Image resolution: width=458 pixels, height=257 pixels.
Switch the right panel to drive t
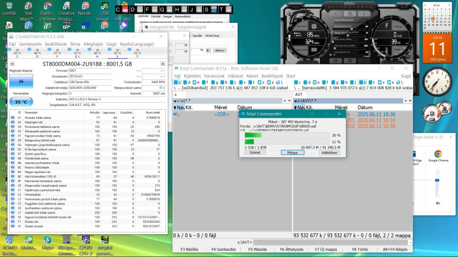[372, 82]
